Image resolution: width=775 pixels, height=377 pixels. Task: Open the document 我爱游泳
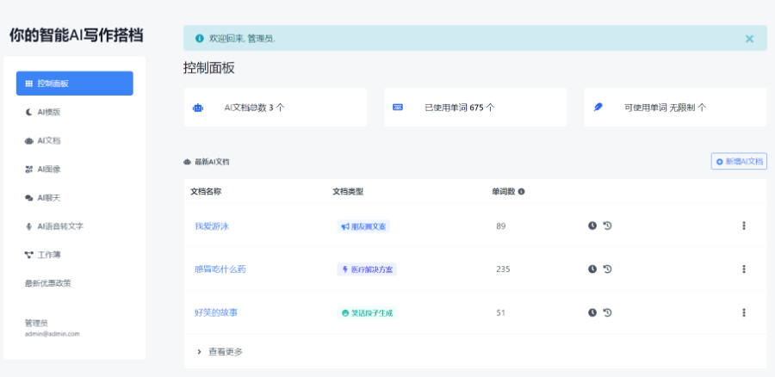click(x=212, y=226)
